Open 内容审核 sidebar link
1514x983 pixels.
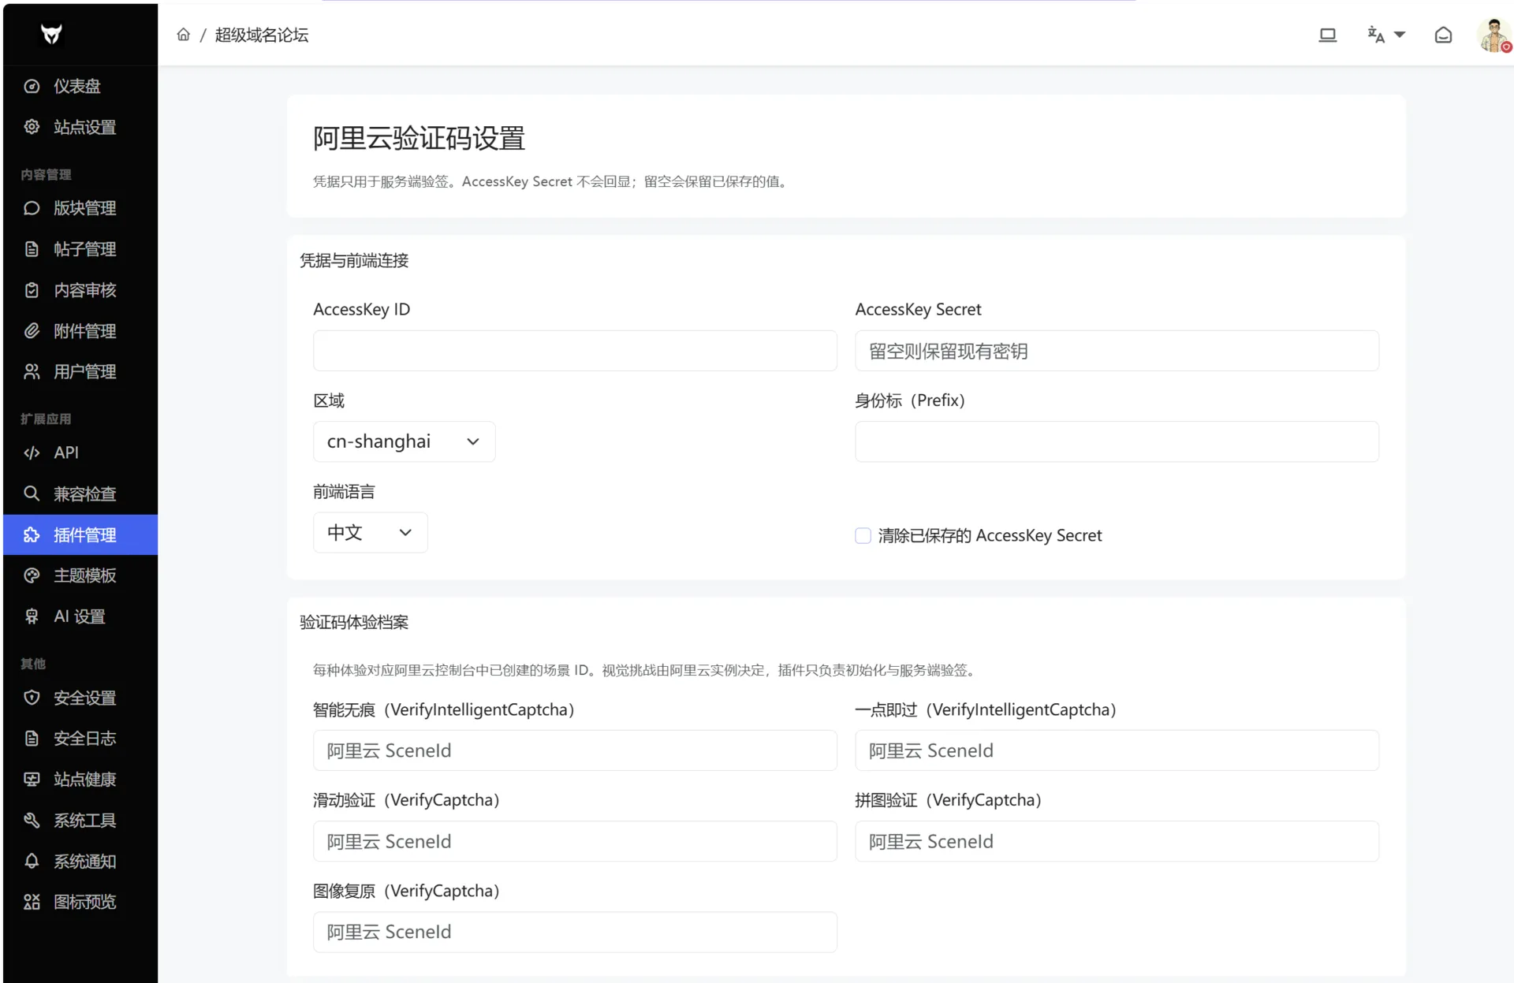pyautogui.click(x=80, y=290)
